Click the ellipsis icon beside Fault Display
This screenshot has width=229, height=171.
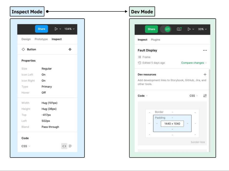tap(205, 50)
